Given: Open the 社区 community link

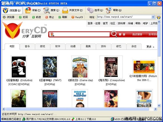Looking at the screenshot, I should coord(113,23).
